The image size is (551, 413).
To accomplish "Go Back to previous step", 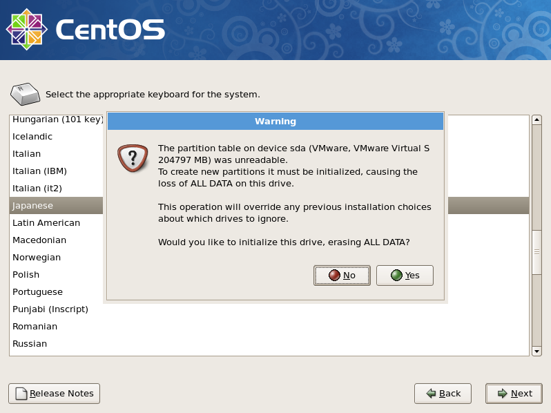I will tap(443, 393).
